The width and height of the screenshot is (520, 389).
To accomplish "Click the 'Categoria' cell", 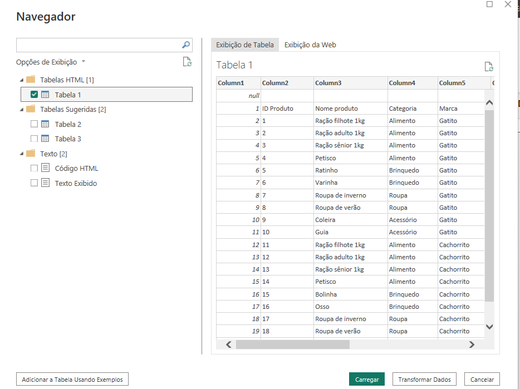I will [413, 109].
